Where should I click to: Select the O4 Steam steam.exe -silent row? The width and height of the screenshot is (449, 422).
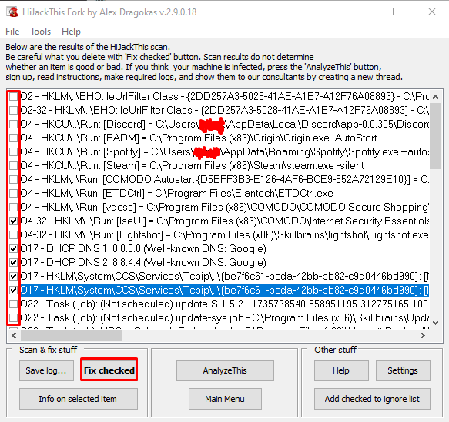point(192,166)
